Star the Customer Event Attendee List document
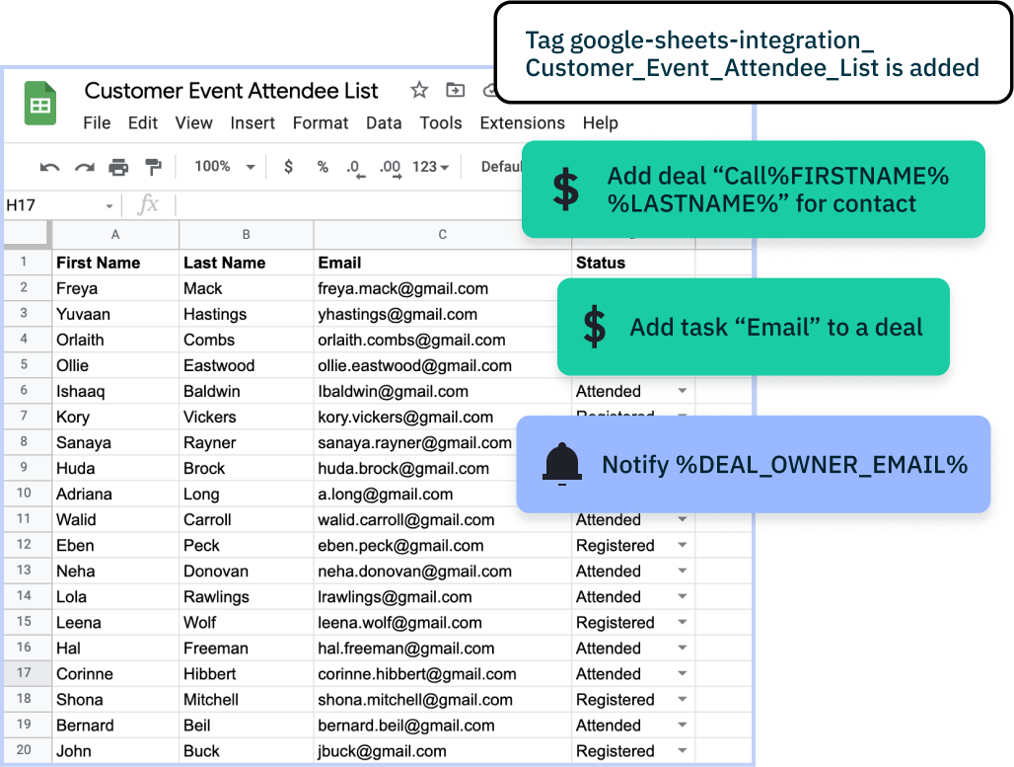Screen dimensions: 1014x767 (x=419, y=91)
